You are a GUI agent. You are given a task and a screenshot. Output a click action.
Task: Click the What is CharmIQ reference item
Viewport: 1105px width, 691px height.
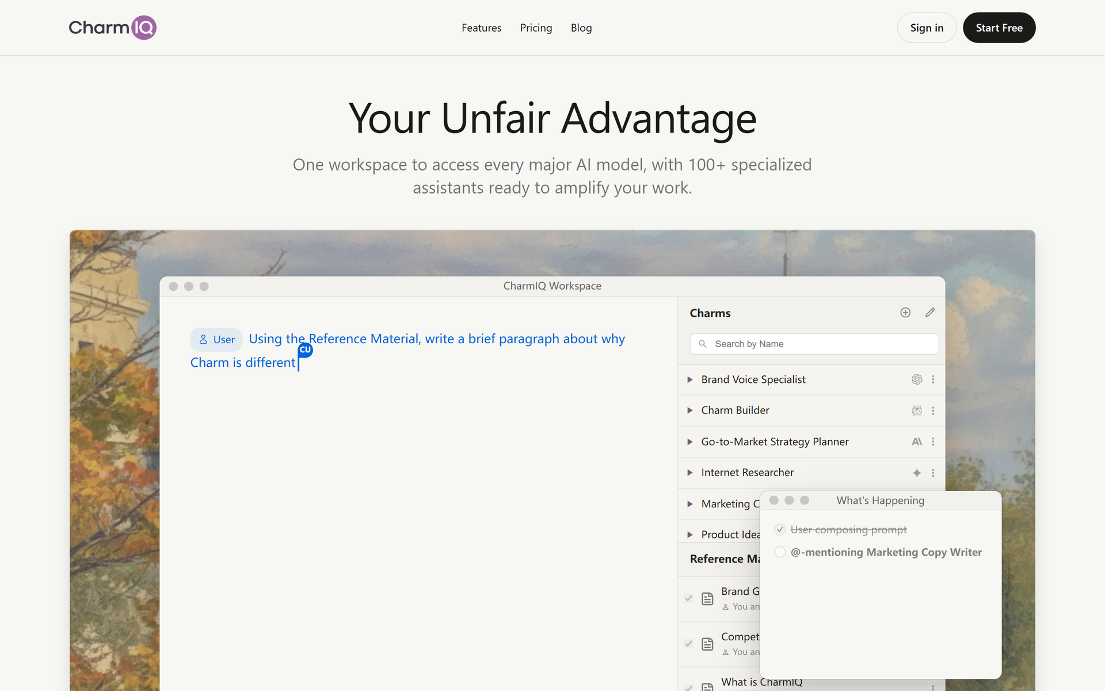tap(761, 682)
